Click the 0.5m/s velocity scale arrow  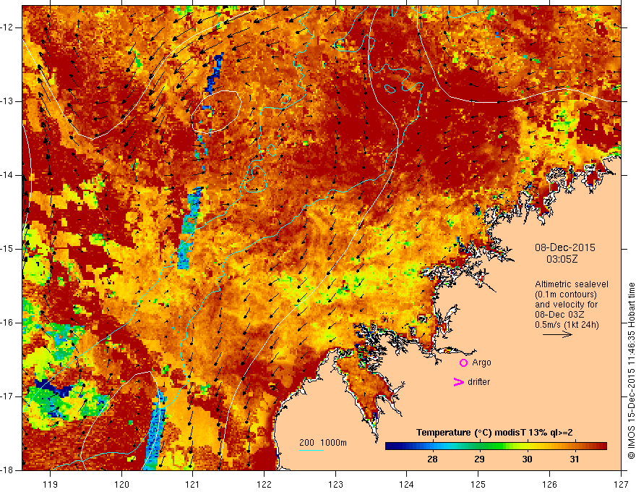pos(557,334)
